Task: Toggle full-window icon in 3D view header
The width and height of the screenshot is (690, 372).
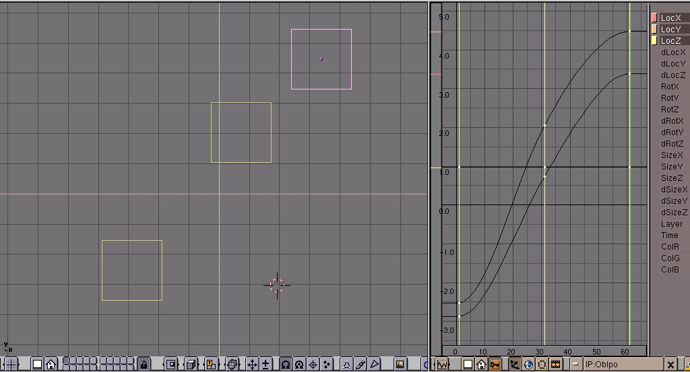Action: pyautogui.click(x=38, y=364)
